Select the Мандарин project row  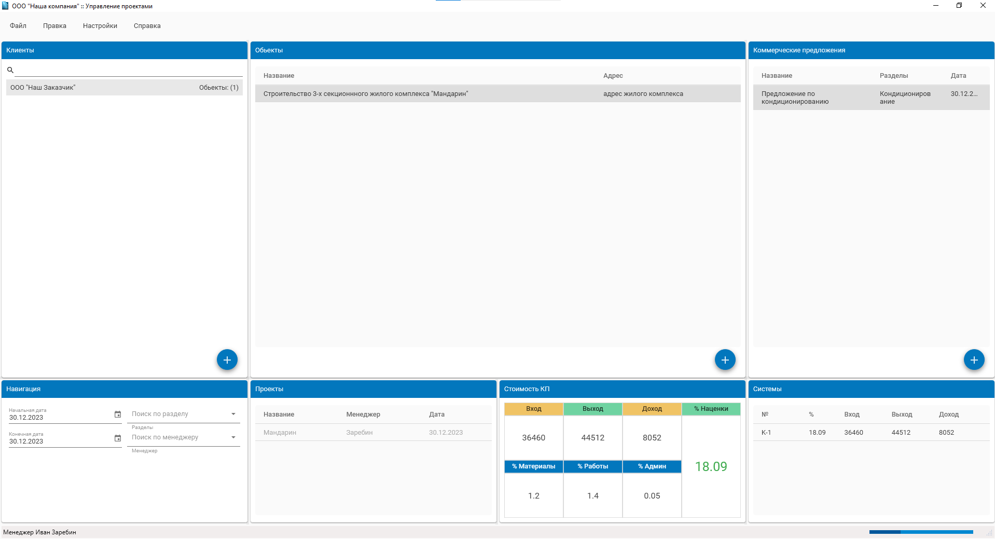point(374,433)
